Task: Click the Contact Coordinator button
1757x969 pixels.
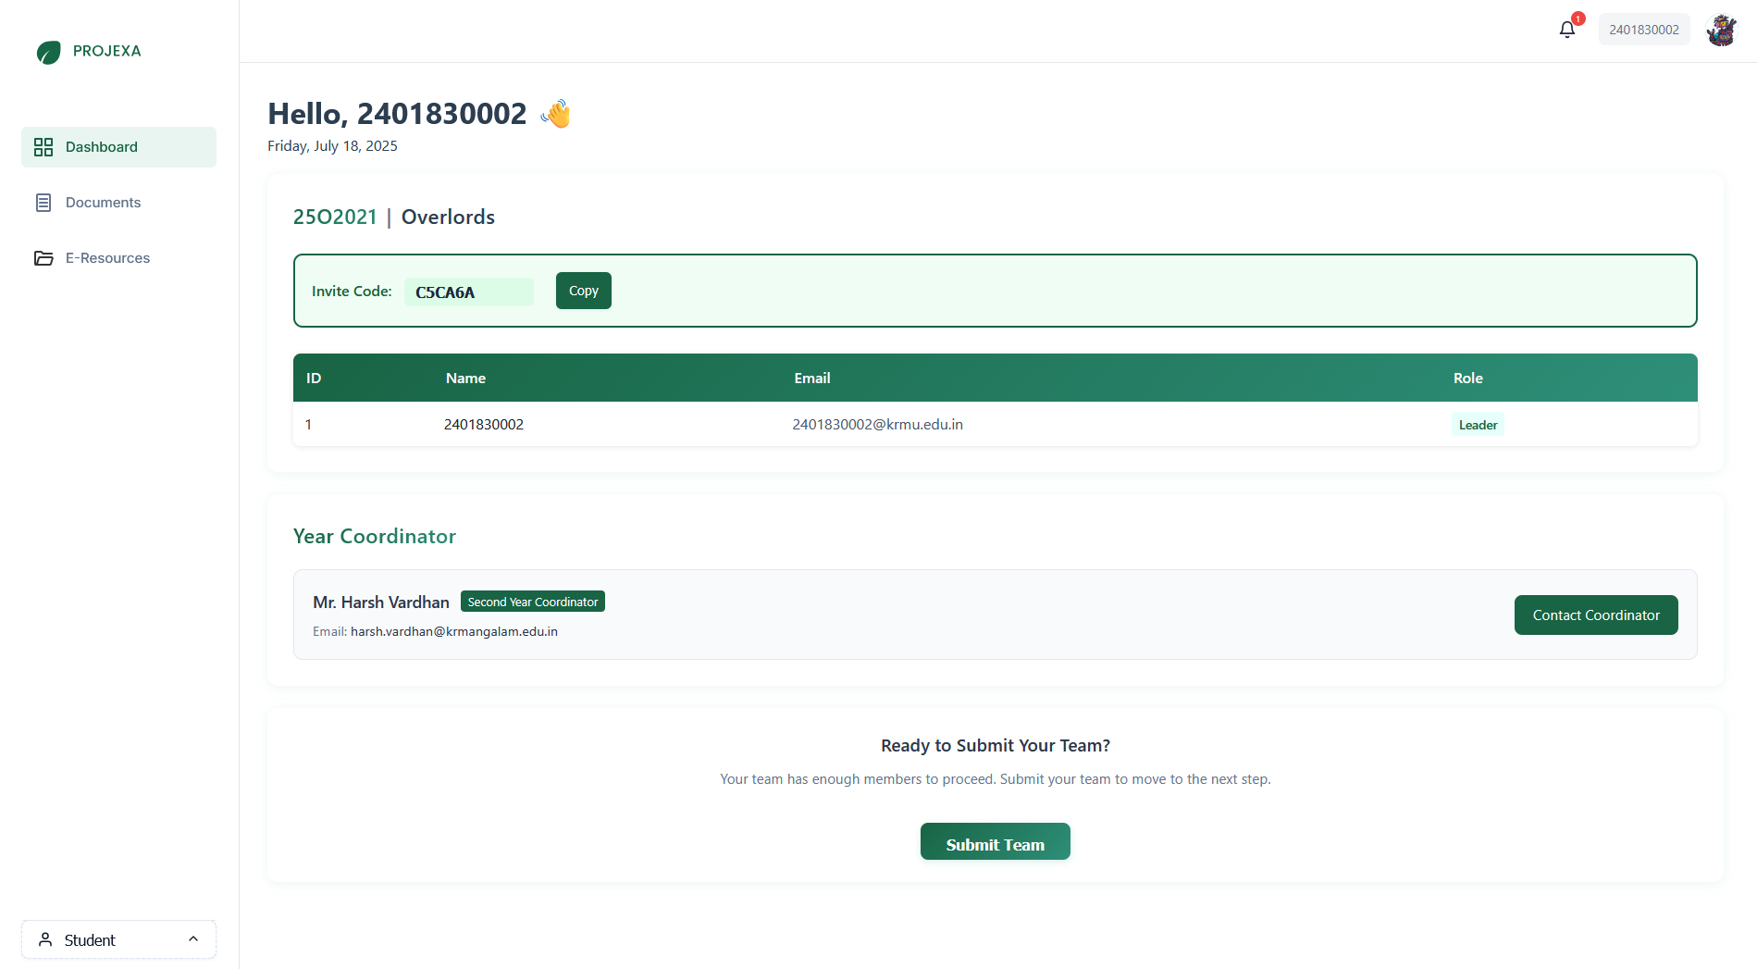Action: click(1595, 615)
